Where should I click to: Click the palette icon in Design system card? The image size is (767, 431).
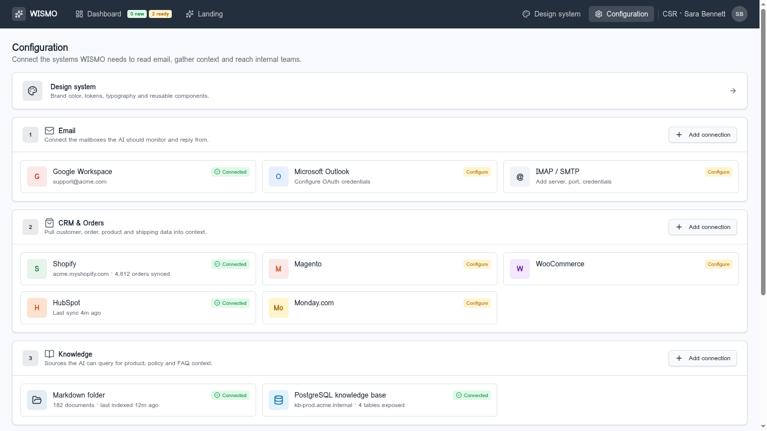coord(32,91)
